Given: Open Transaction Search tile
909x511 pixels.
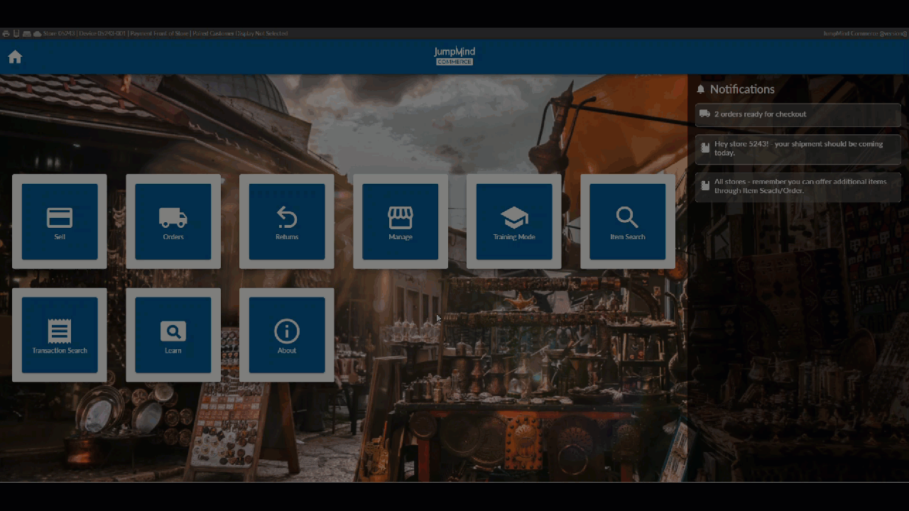Looking at the screenshot, I should click(60, 335).
